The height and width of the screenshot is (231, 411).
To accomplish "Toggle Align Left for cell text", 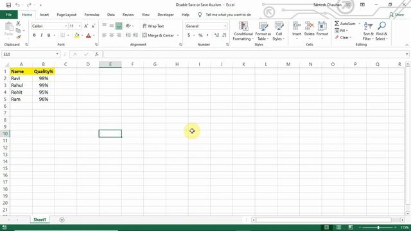I will 104,35.
